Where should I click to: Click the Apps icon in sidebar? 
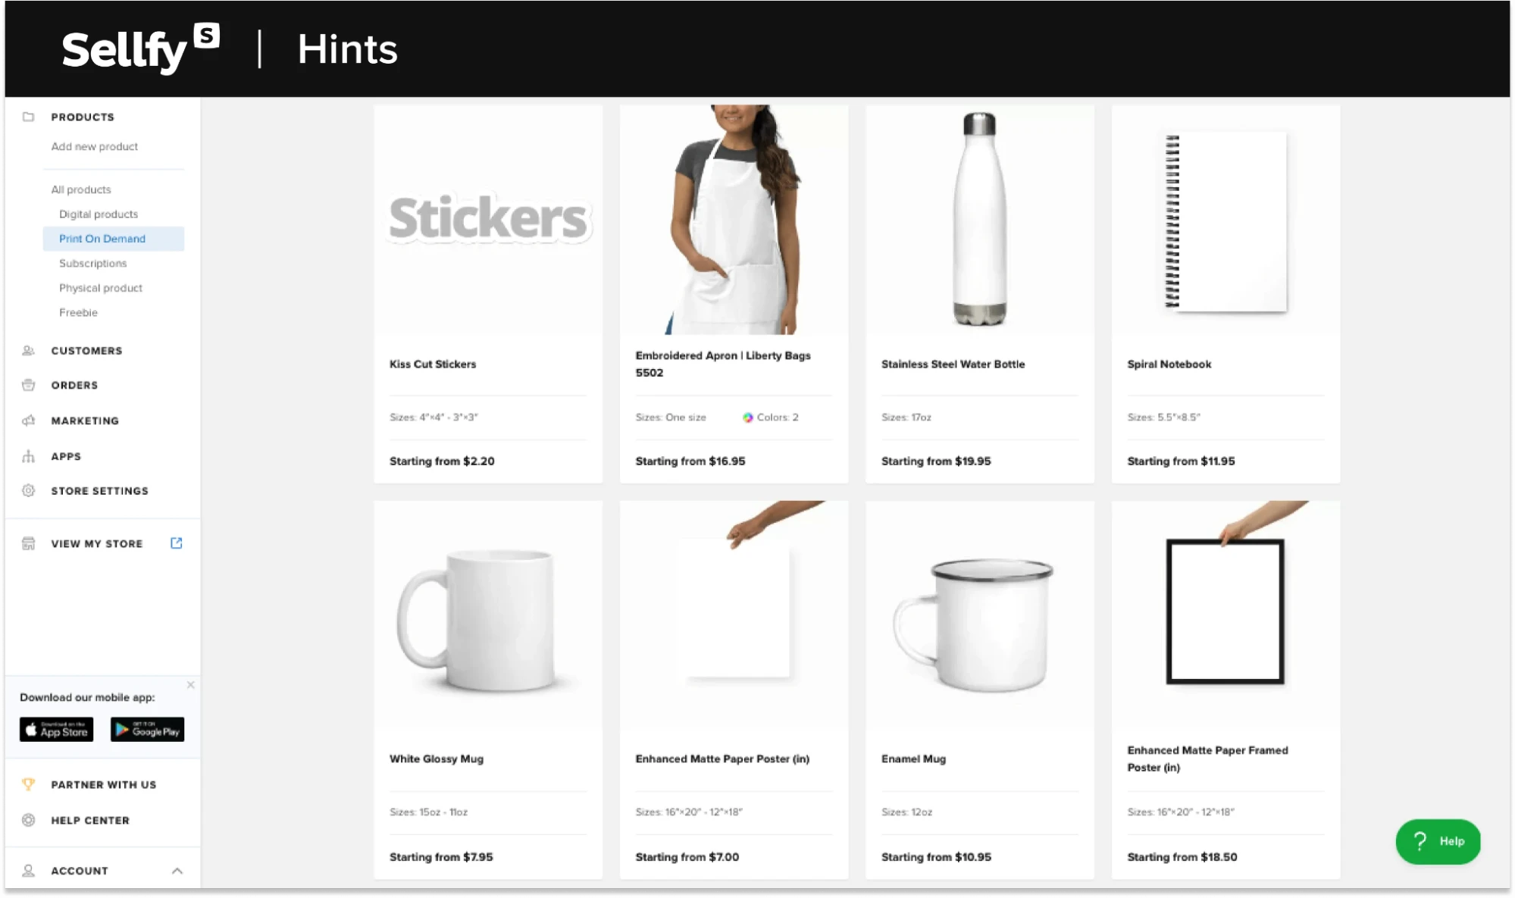(29, 456)
